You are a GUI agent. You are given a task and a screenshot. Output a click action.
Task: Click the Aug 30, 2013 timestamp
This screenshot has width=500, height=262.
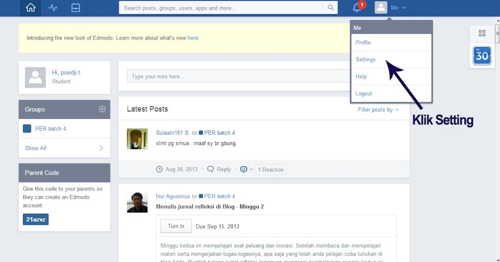pos(181,170)
